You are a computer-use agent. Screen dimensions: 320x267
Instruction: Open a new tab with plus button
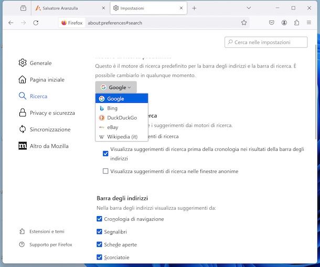[194, 8]
